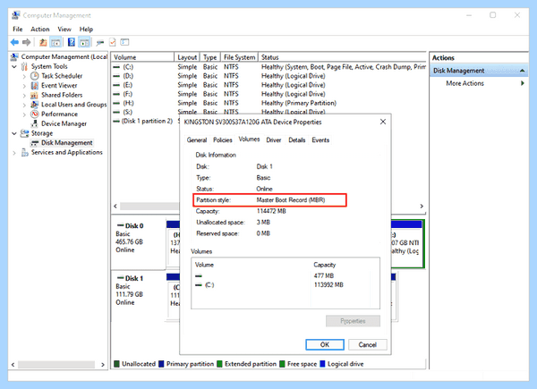The width and height of the screenshot is (537, 389).
Task: Click the Device Manager icon
Action: click(34, 123)
